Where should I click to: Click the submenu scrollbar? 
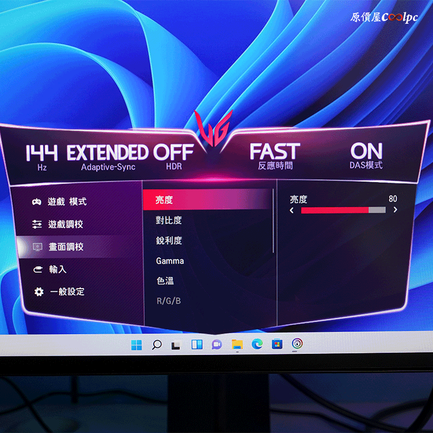click(273, 221)
